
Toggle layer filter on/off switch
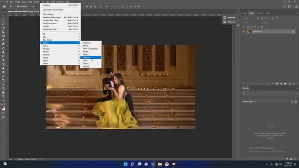pyautogui.click(x=277, y=18)
